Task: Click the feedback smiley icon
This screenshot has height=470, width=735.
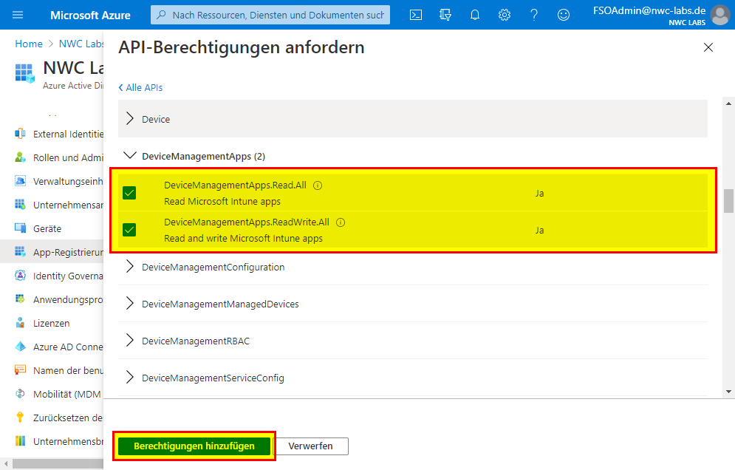Action: 564,15
